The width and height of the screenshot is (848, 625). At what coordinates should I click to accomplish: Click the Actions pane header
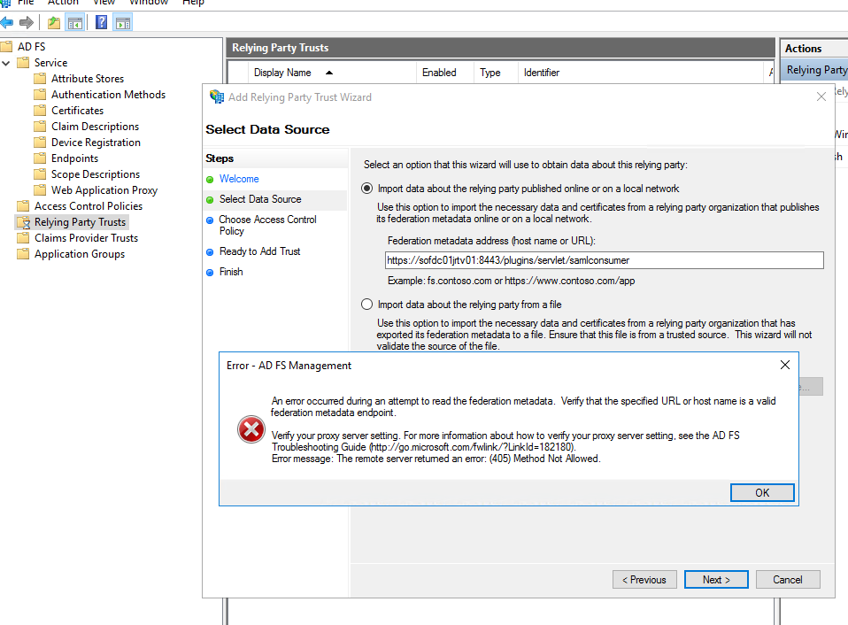click(813, 48)
